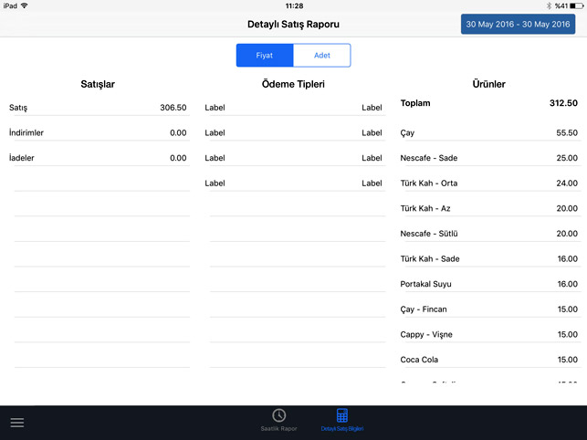The width and height of the screenshot is (587, 440).
Task: Select the Nescafe - Sade row
Action: [488, 158]
